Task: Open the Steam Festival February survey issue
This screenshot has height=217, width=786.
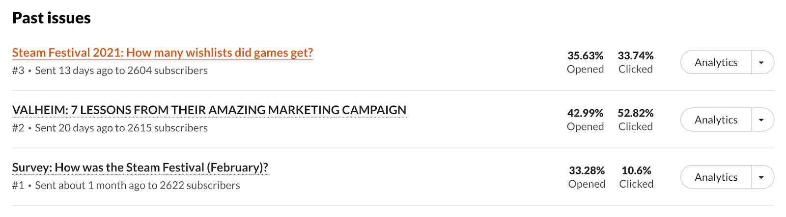Action: [x=140, y=168]
